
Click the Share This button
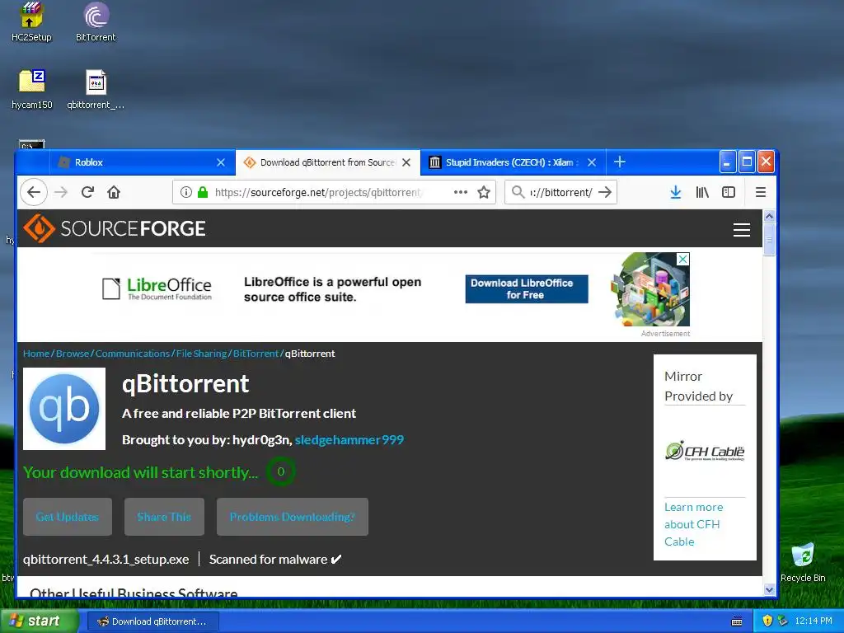click(x=164, y=517)
